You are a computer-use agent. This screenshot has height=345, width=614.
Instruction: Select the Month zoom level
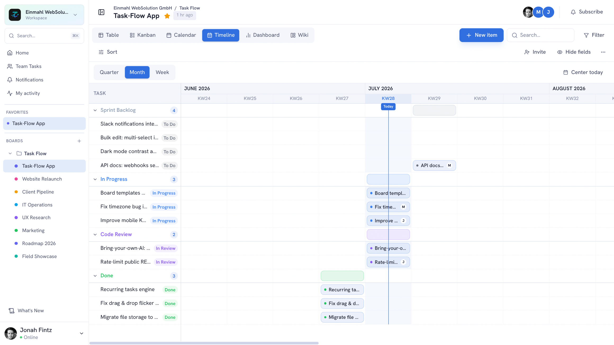click(x=137, y=72)
